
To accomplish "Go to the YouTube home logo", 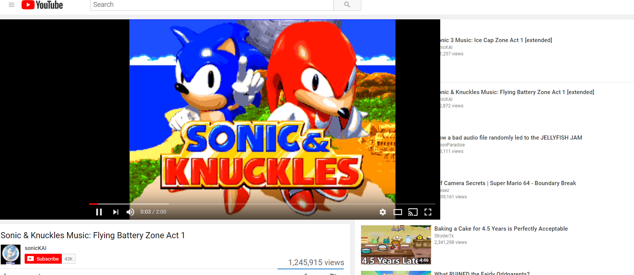I will coord(42,5).
